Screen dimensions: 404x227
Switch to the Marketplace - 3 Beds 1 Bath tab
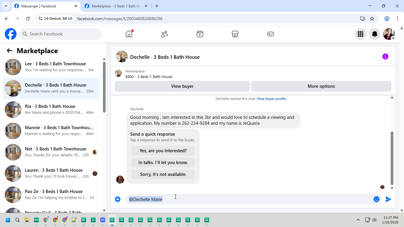point(116,6)
